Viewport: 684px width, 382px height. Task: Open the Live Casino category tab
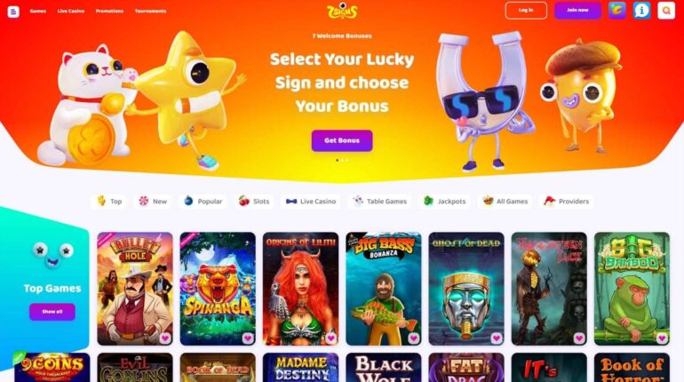(x=311, y=201)
